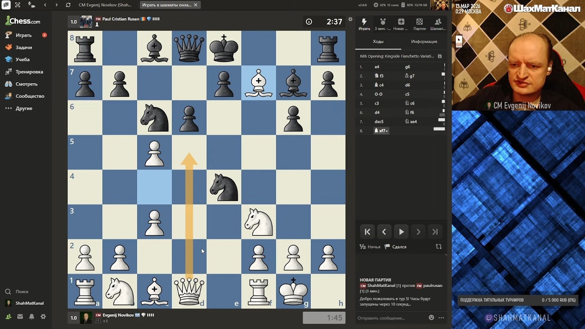Select Black's move Nxe4 in move list
Viewport: 585px width, 329px height.
click(411, 122)
